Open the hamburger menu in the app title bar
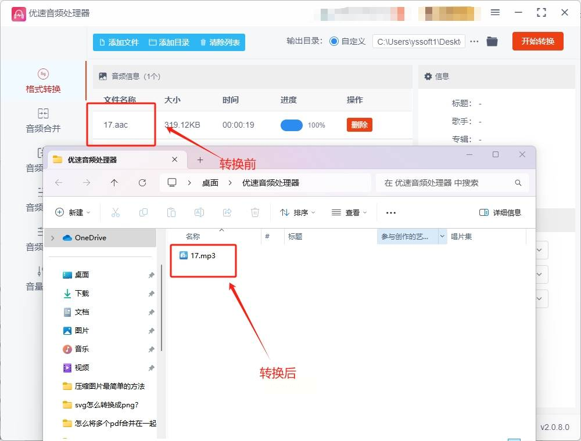The image size is (581, 441). (x=495, y=12)
